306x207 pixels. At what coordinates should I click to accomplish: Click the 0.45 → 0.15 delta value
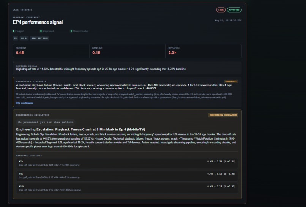pyautogui.click(x=221, y=187)
